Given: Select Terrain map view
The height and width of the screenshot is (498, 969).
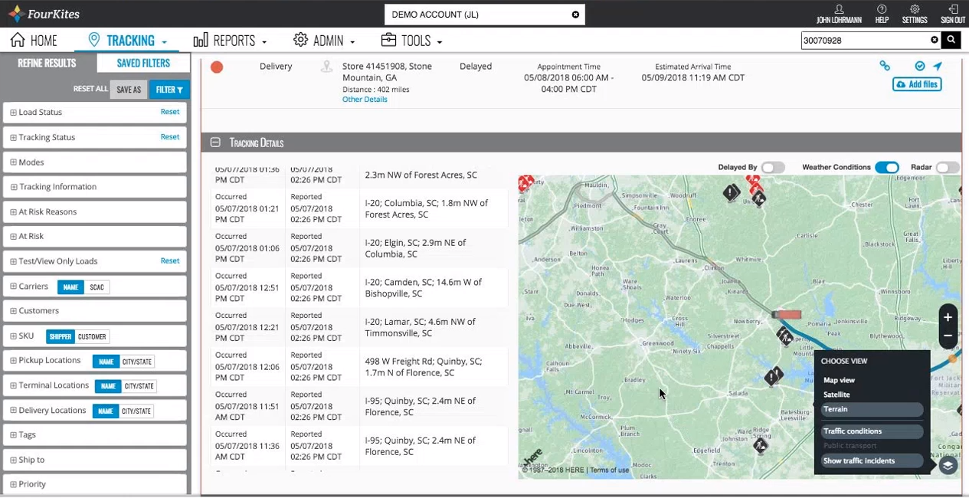Looking at the screenshot, I should [872, 409].
